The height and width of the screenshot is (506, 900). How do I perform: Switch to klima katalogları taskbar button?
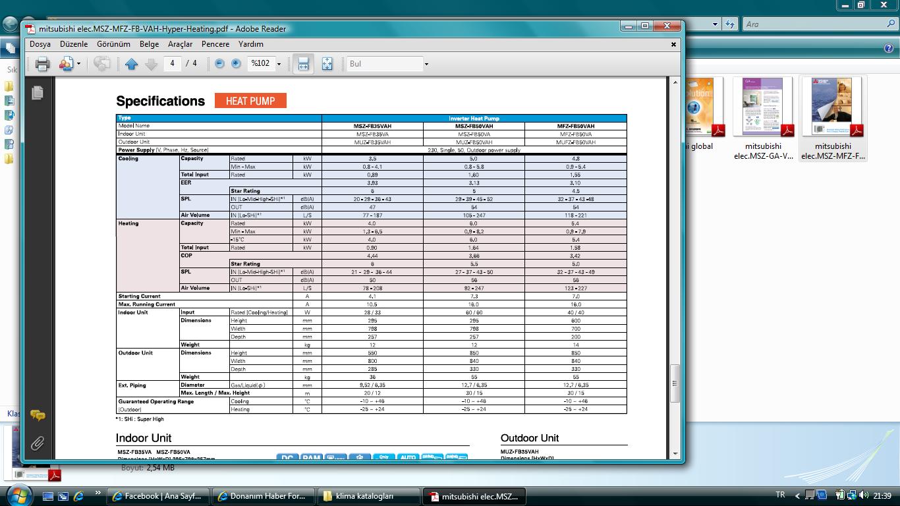coord(369,496)
